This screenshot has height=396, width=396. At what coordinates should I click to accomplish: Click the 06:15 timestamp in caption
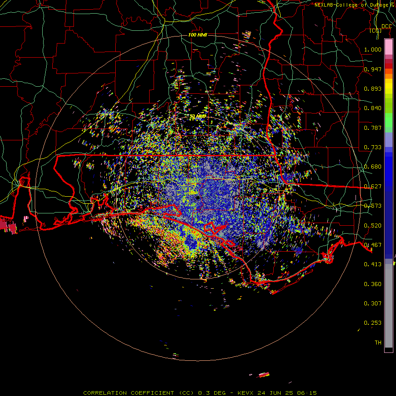click(x=307, y=393)
